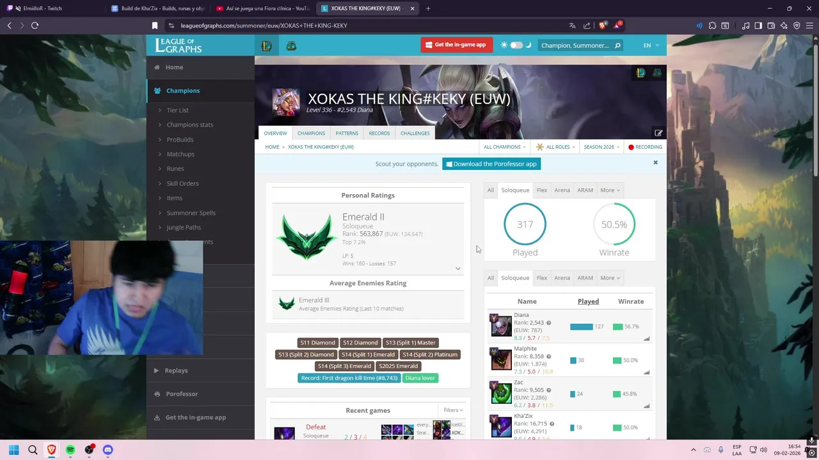The height and width of the screenshot is (460, 819).
Task: Open the All Champions filter dropdown
Action: point(505,147)
